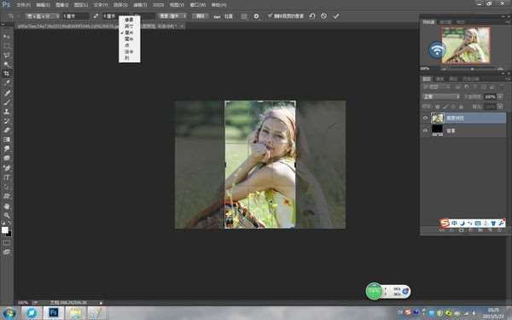Image resolution: width=512 pixels, height=320 pixels.
Task: Select the Path Selection tool
Action: pyautogui.click(x=7, y=187)
